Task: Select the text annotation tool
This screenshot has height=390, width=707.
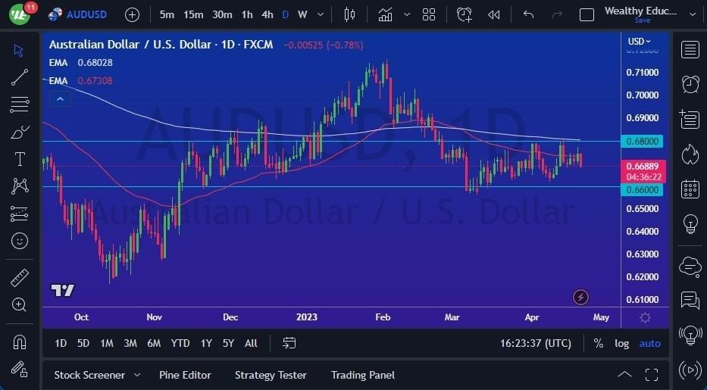Action: pos(20,159)
